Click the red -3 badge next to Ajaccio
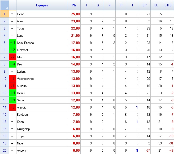Viewport: 174px width, 154px height. [x=13, y=107]
